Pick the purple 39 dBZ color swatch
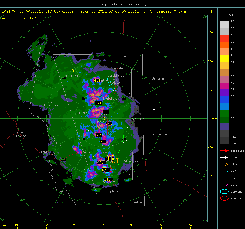This screenshot has height=229, width=245. [x=224, y=93]
